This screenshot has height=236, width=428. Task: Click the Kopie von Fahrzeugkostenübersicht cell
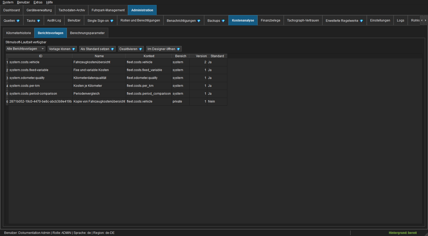coord(99,101)
